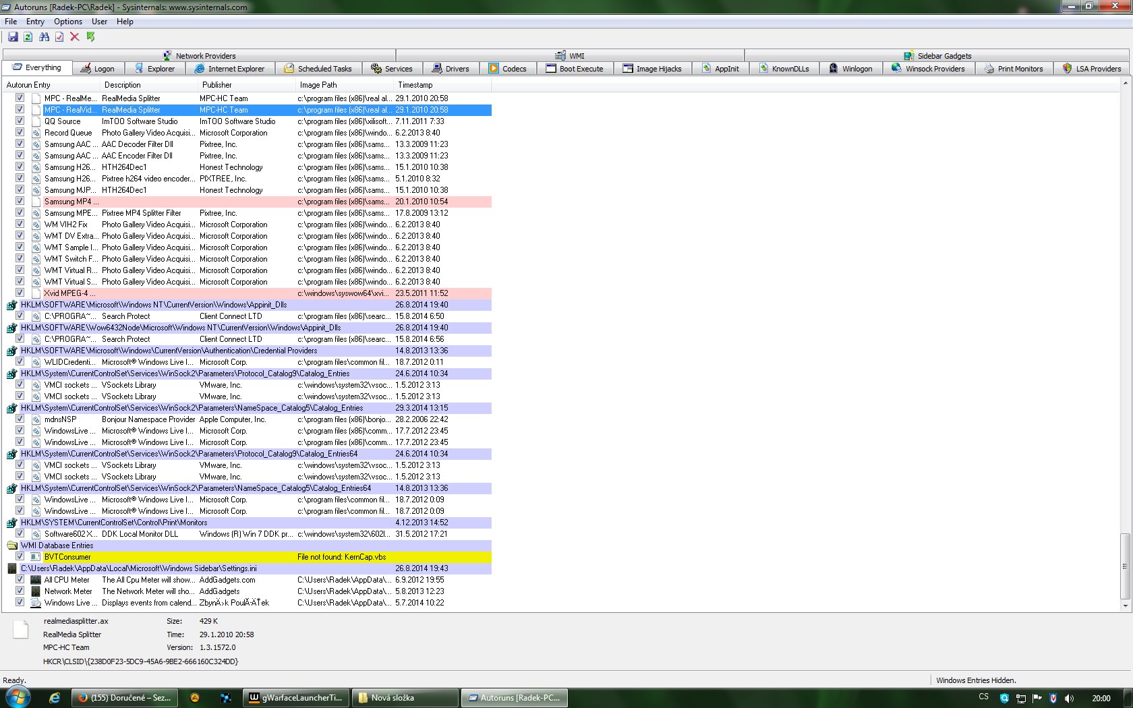Click the Save toolbar icon
Image resolution: width=1133 pixels, height=708 pixels.
13,37
